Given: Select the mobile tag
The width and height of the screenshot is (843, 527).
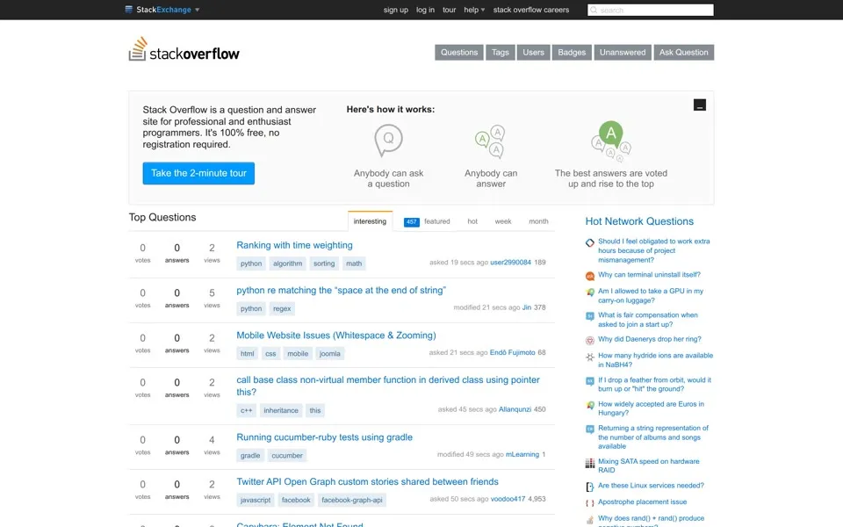Looking at the screenshot, I should pyautogui.click(x=298, y=354).
